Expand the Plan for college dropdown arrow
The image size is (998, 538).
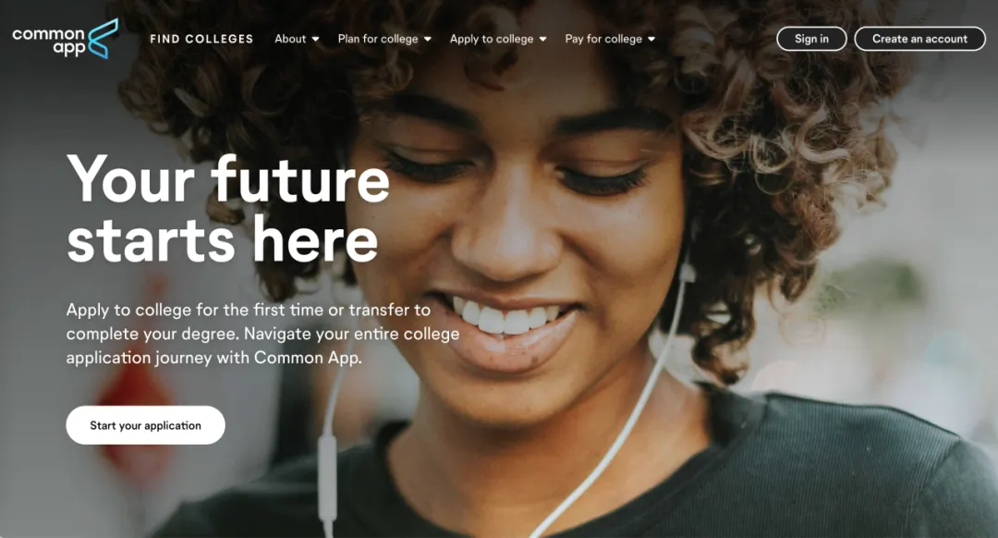tap(428, 40)
